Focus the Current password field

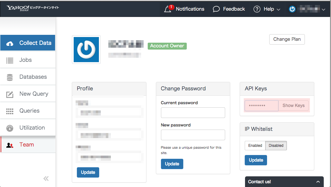click(x=193, y=113)
